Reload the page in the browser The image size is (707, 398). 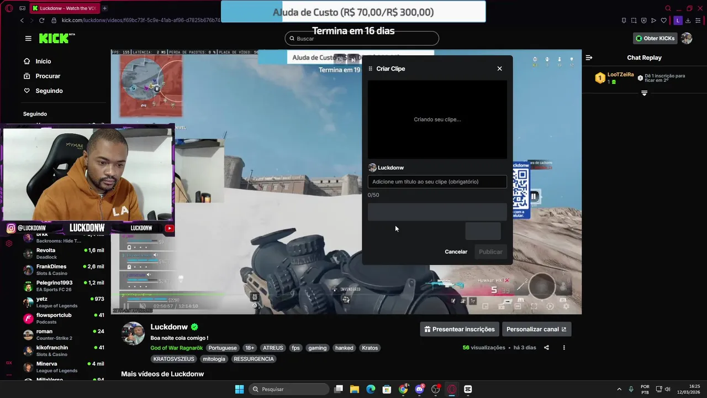(x=41, y=20)
